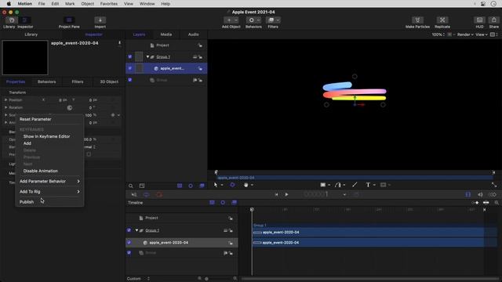Show the HUD window

[479, 20]
